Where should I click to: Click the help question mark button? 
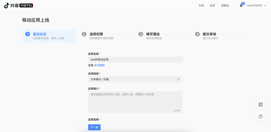click(261, 116)
